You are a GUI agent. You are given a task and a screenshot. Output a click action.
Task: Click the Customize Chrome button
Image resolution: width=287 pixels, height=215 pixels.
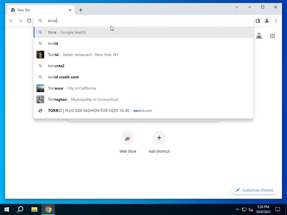(254, 190)
